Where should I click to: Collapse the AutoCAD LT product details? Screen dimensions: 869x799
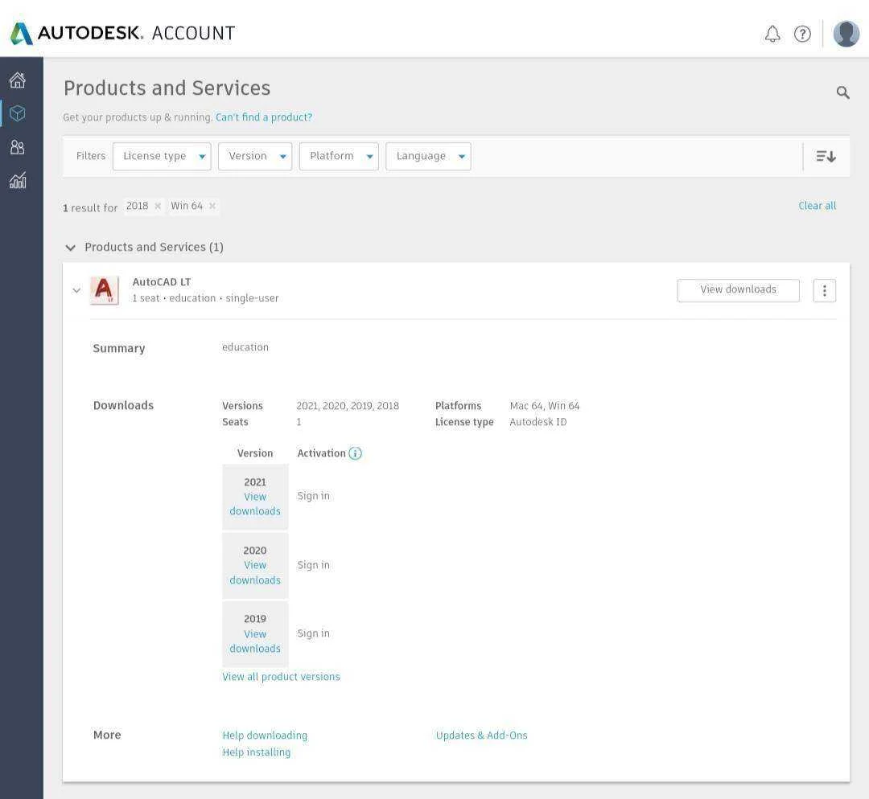click(x=76, y=291)
